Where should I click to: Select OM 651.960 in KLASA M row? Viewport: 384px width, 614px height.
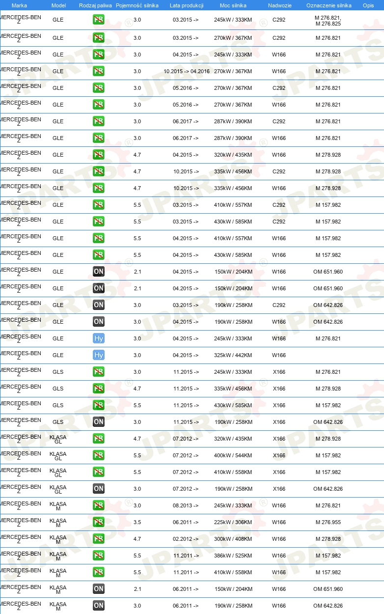[328, 589]
